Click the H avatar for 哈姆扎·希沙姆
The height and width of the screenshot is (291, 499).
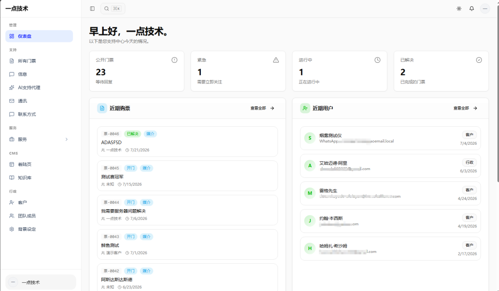pyautogui.click(x=309, y=248)
